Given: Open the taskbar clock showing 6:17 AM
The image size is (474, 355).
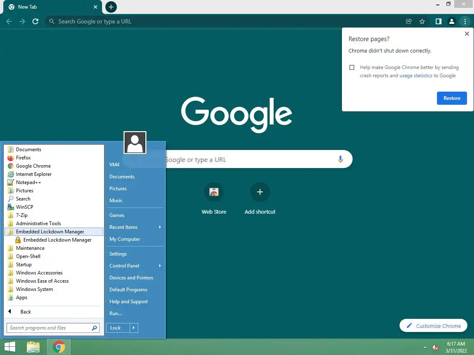Looking at the screenshot, I should tap(456, 347).
